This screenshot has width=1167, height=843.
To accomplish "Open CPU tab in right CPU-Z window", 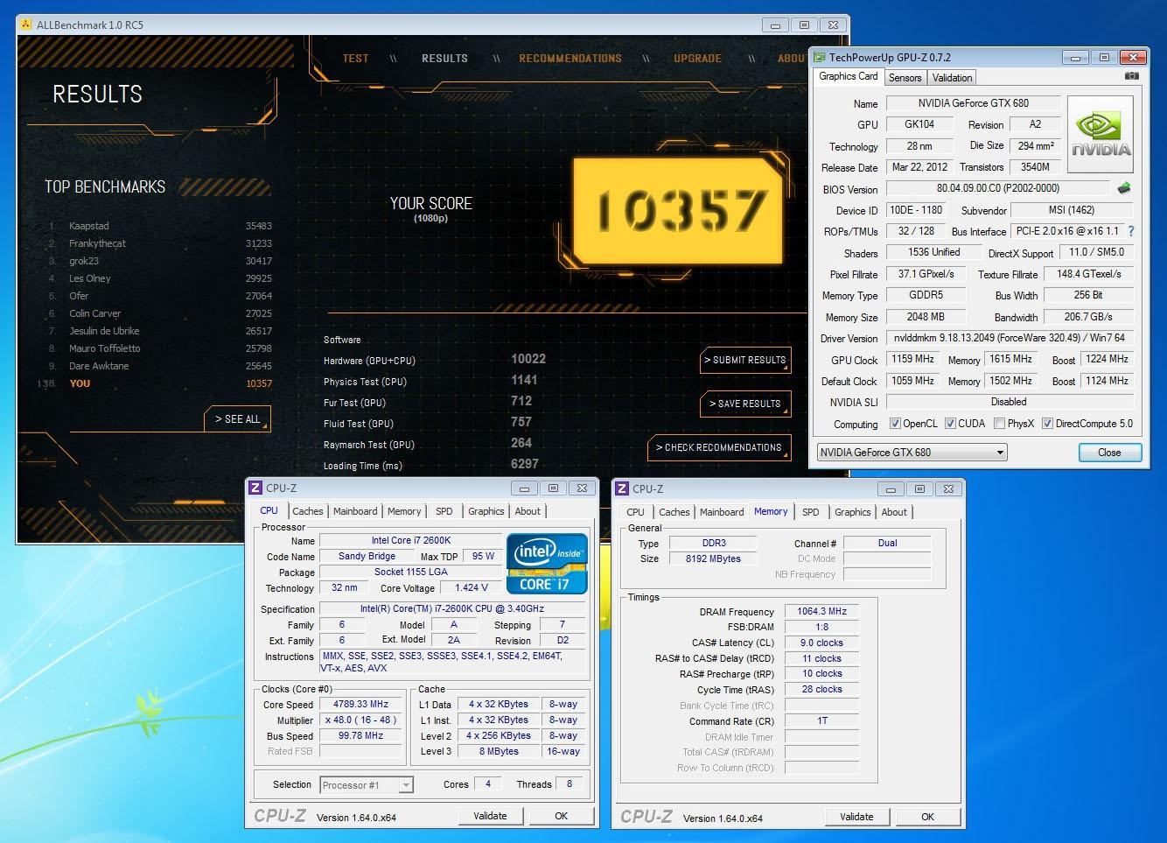I will 636,512.
